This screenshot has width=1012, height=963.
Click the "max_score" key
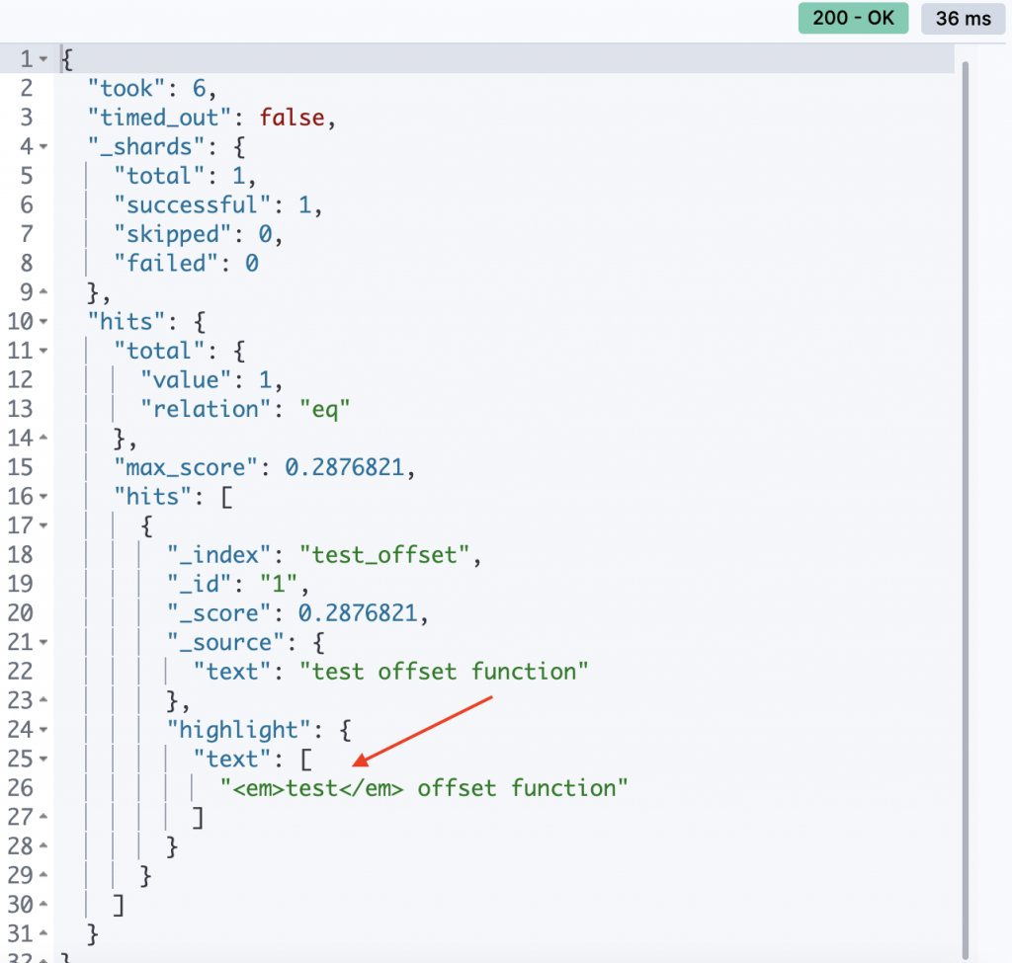186,467
